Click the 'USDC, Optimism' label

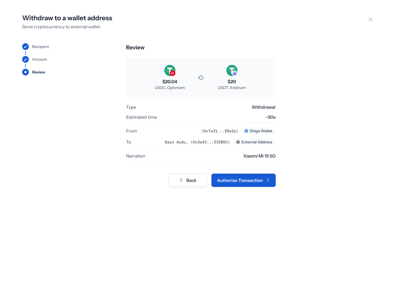[170, 88]
